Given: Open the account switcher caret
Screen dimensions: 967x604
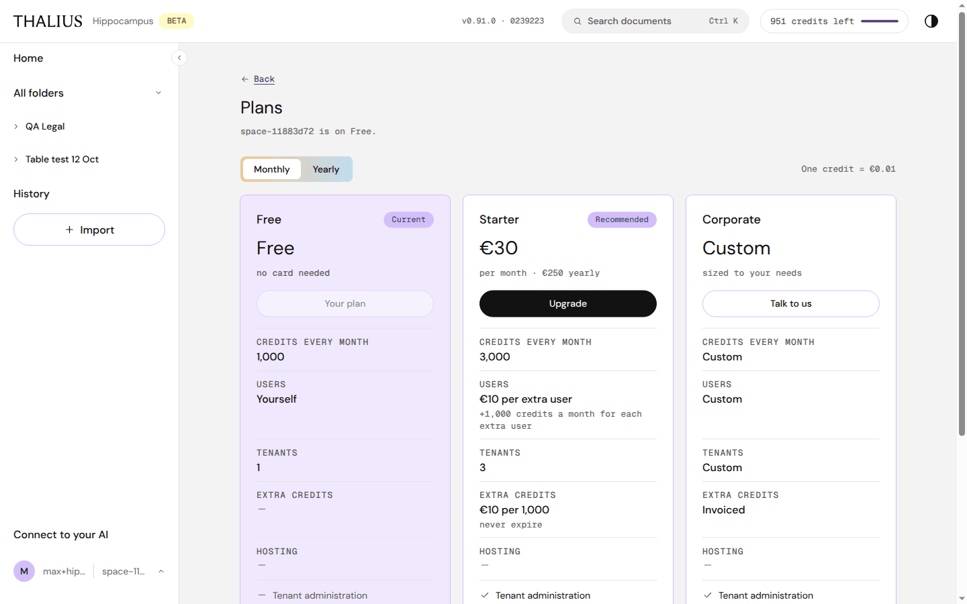Looking at the screenshot, I should [161, 571].
